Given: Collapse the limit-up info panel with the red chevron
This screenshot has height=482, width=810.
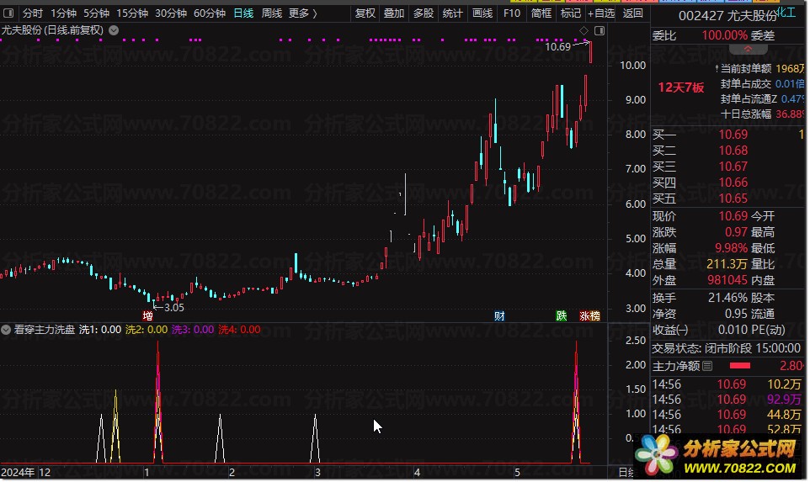Looking at the screenshot, I should [748, 49].
